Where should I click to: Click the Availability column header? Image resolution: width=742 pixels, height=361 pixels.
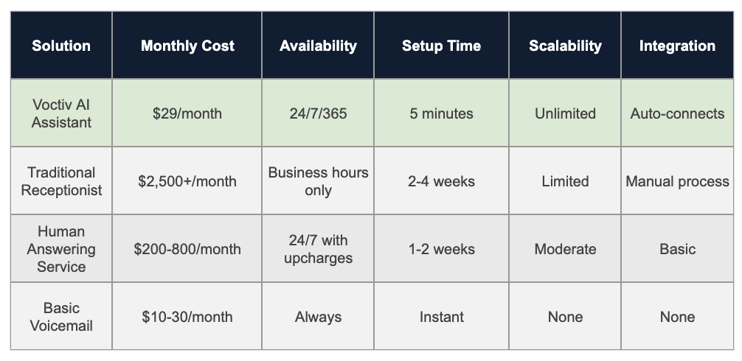pos(318,46)
